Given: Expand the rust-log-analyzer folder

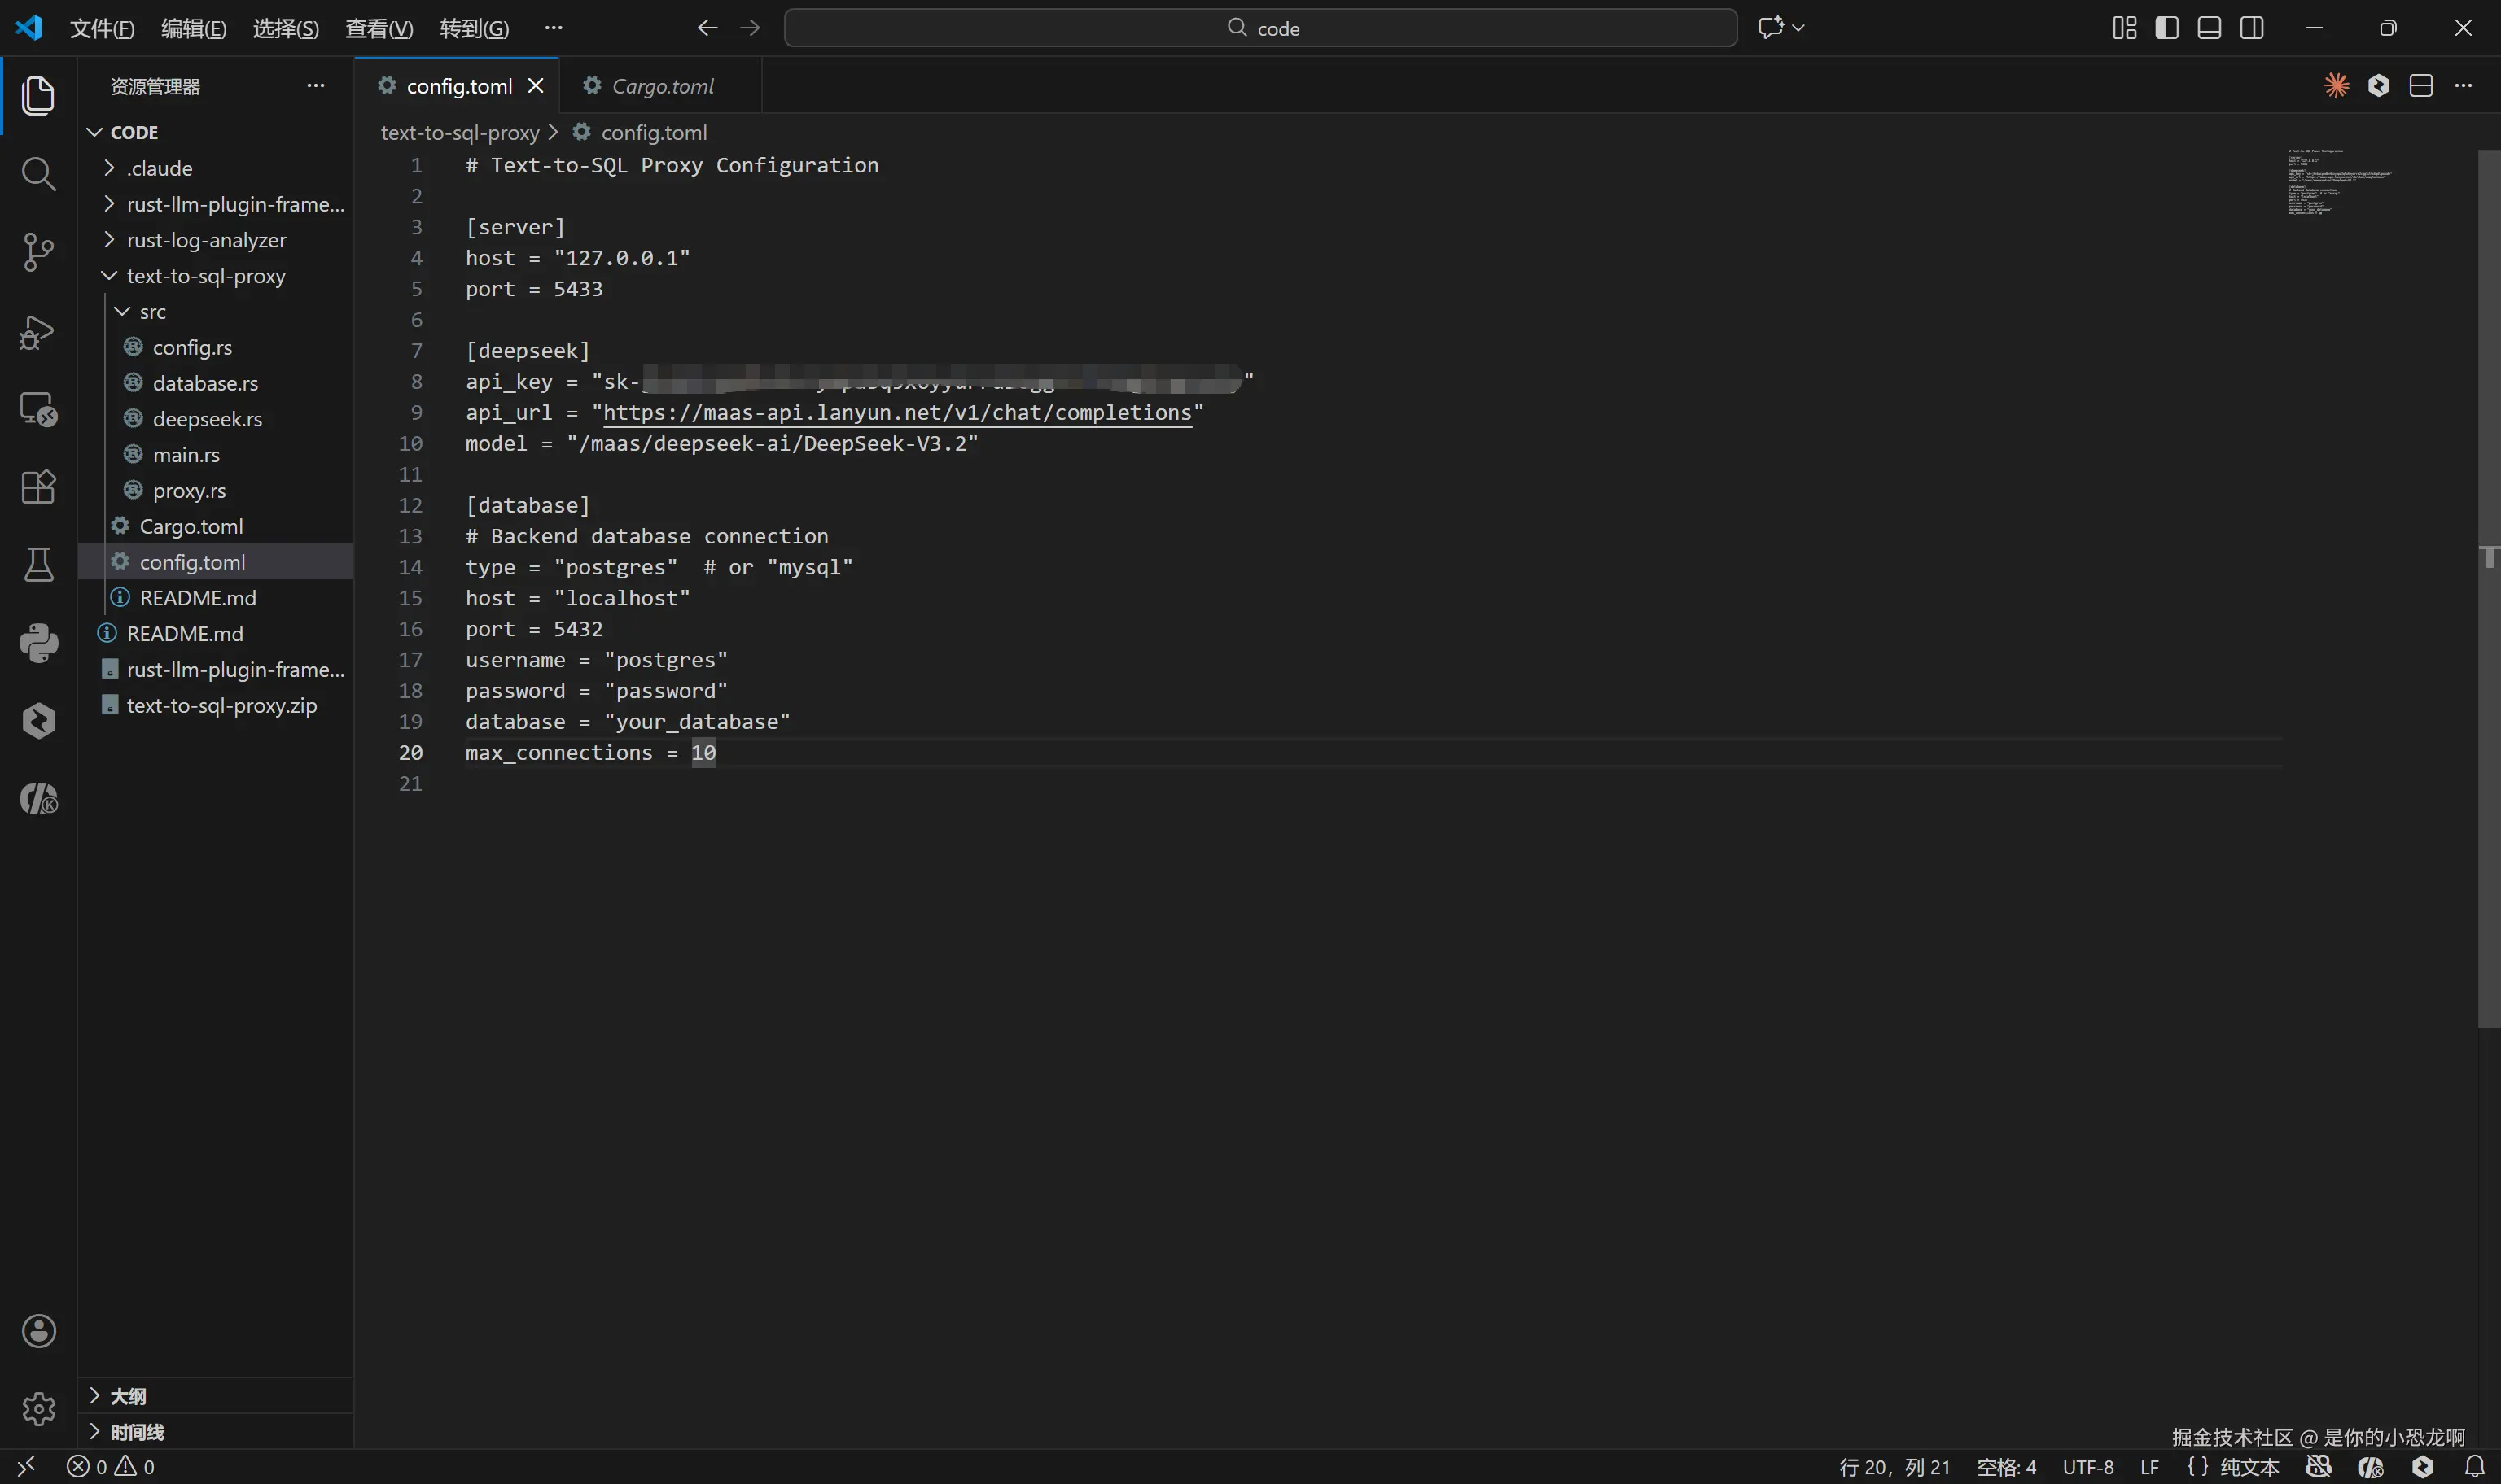Looking at the screenshot, I should point(206,240).
